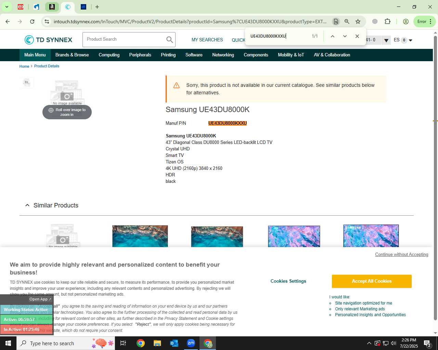Bookmark page with the star icon

(358, 22)
